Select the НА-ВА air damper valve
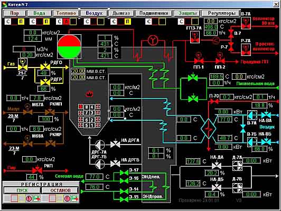Viewport: 281px width, 211px height. pyautogui.click(x=266, y=114)
